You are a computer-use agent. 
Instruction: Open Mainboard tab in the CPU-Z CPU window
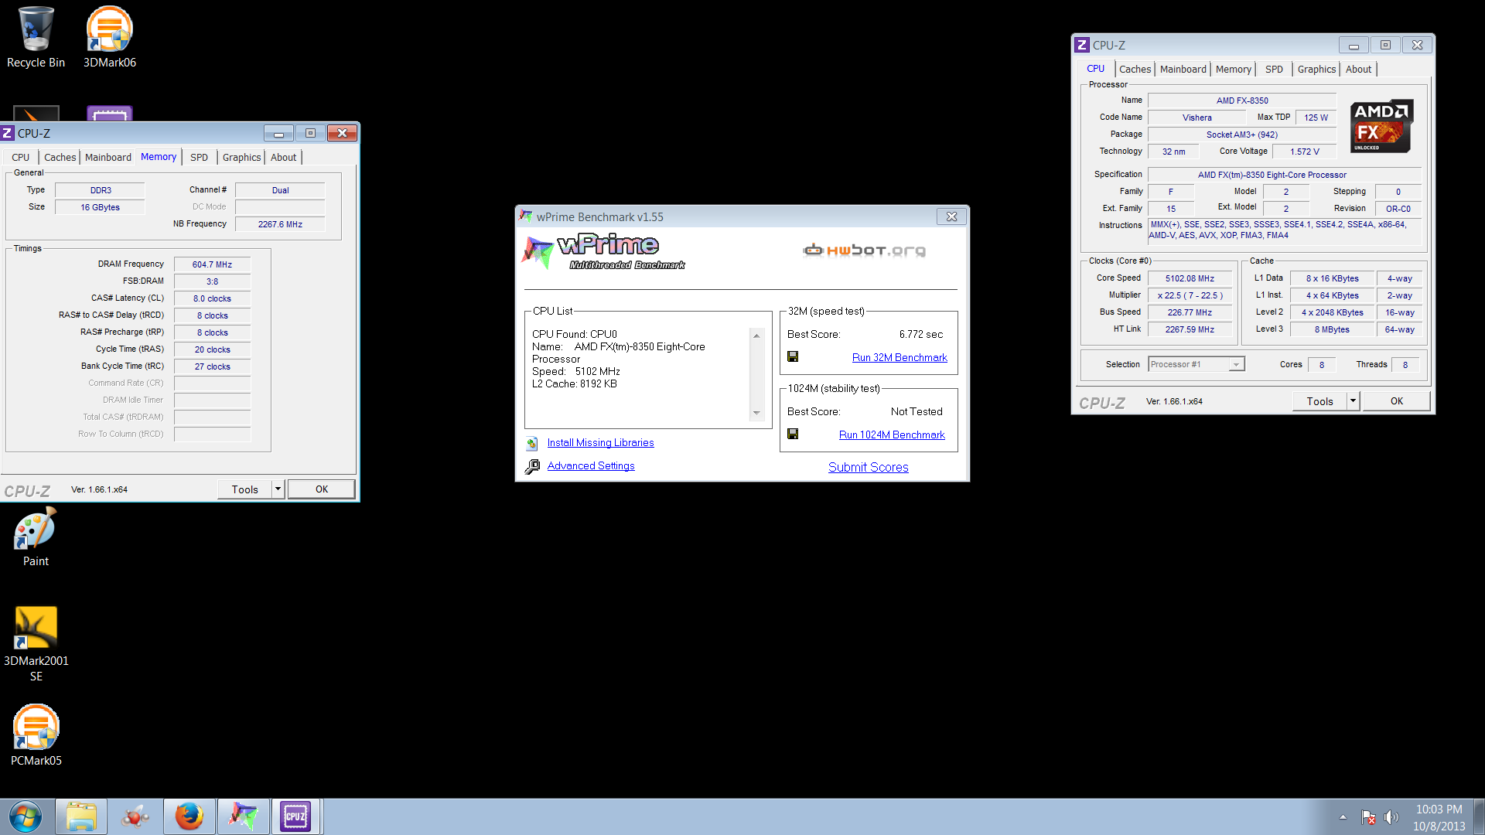[1183, 69]
